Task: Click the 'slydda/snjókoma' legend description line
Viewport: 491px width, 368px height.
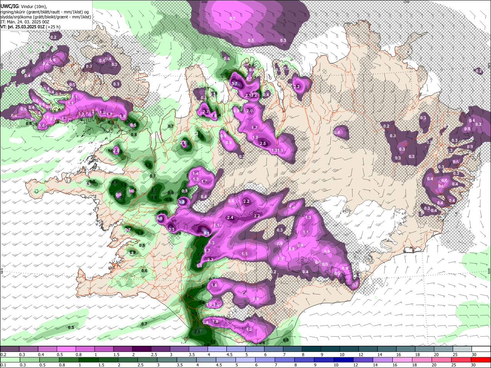Action: (x=46, y=17)
